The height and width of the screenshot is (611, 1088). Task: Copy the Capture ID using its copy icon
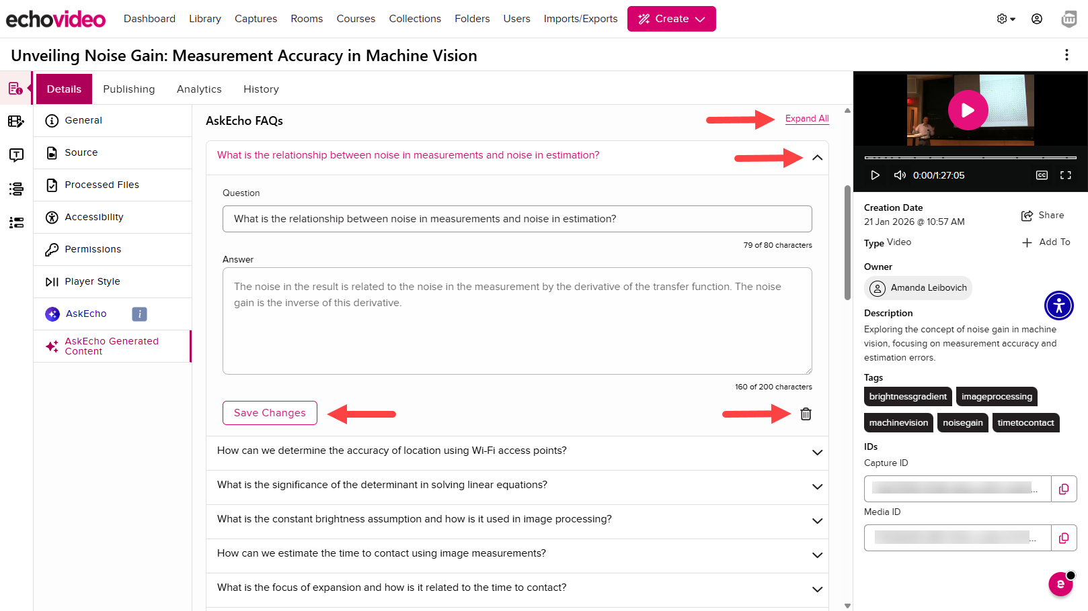point(1064,489)
